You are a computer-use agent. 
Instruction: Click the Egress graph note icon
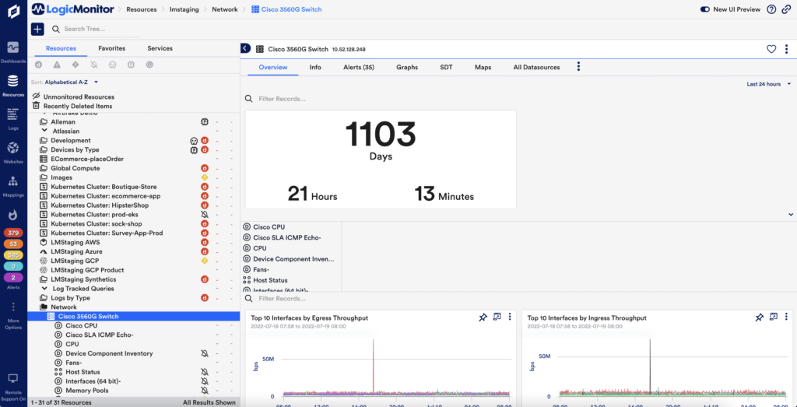point(497,317)
